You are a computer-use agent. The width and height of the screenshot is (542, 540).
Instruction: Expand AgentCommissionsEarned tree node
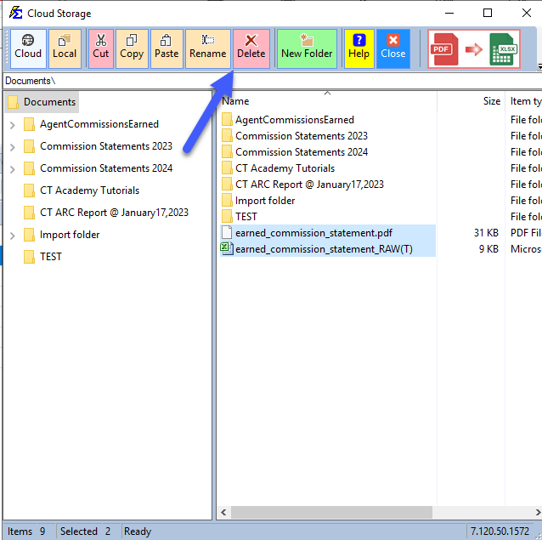coord(13,125)
